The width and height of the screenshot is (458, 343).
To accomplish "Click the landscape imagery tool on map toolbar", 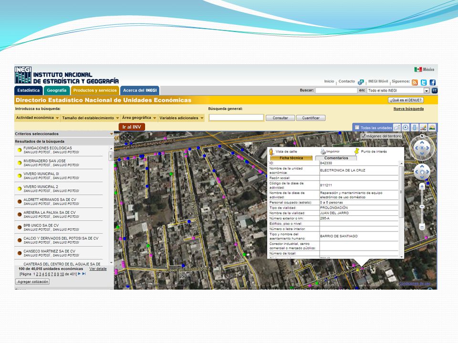I will (x=432, y=128).
